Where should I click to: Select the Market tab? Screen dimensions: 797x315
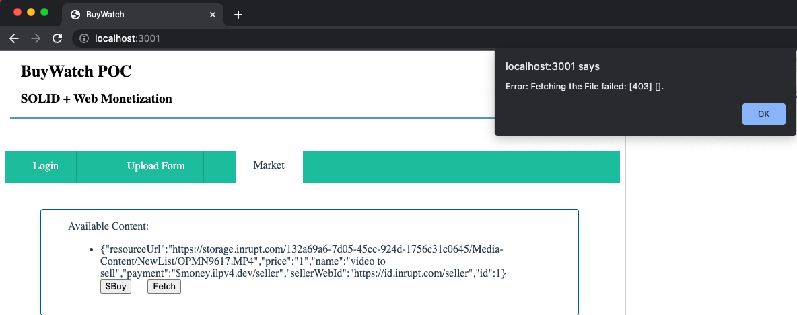click(269, 165)
